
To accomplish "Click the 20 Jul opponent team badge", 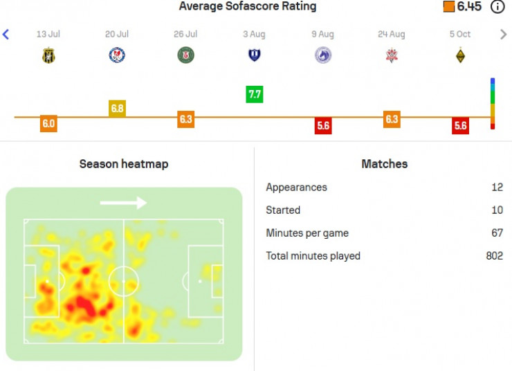I will pos(117,55).
